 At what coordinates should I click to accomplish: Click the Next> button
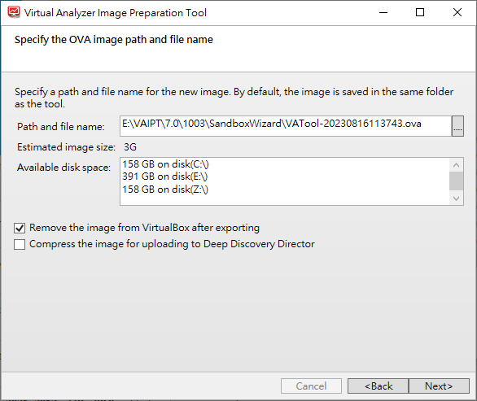[439, 386]
